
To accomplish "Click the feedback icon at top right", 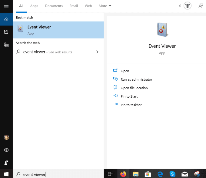I will [x=200, y=6].
